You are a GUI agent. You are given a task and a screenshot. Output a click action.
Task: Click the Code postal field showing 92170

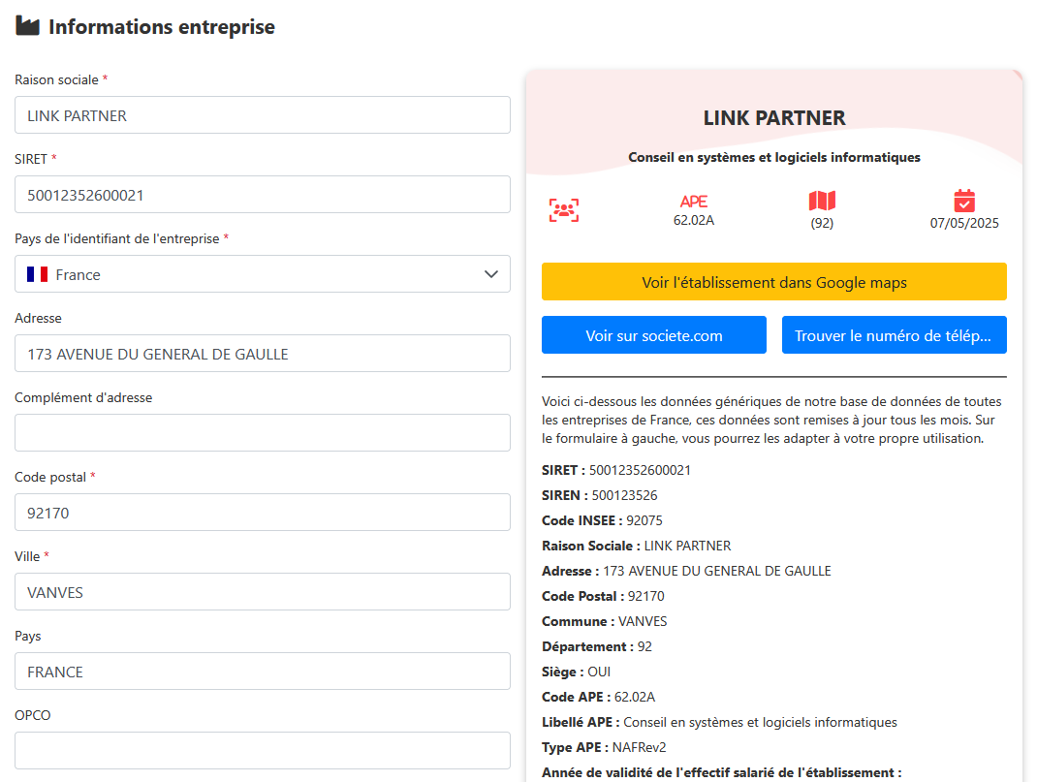(x=263, y=512)
